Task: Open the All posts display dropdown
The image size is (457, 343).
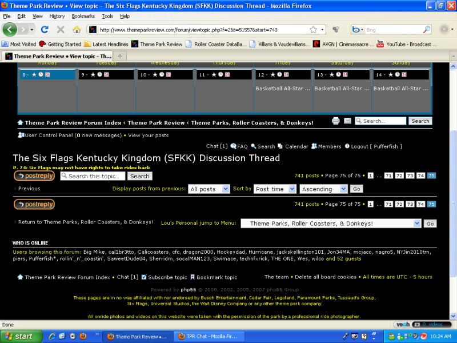Action: [x=209, y=189]
